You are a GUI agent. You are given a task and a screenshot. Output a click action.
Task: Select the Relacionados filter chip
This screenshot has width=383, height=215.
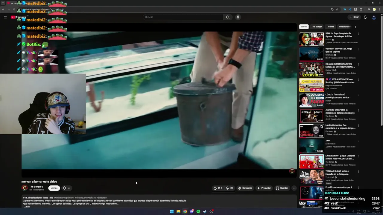344,27
